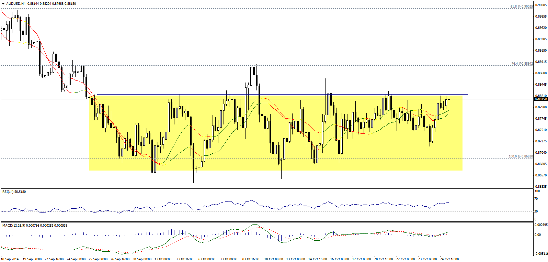Click the 13 Oct 08:00 time label
Screen dimensions: 548x262
[x=296, y=259]
